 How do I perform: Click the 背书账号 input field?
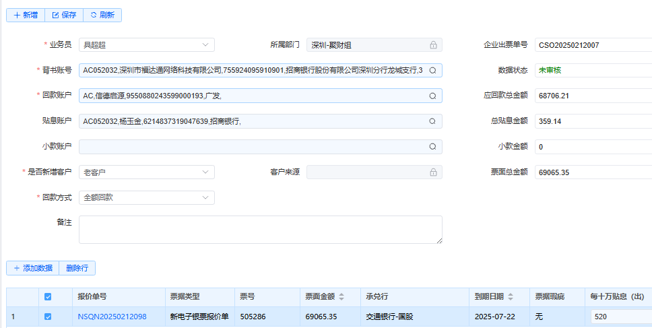[x=260, y=70]
